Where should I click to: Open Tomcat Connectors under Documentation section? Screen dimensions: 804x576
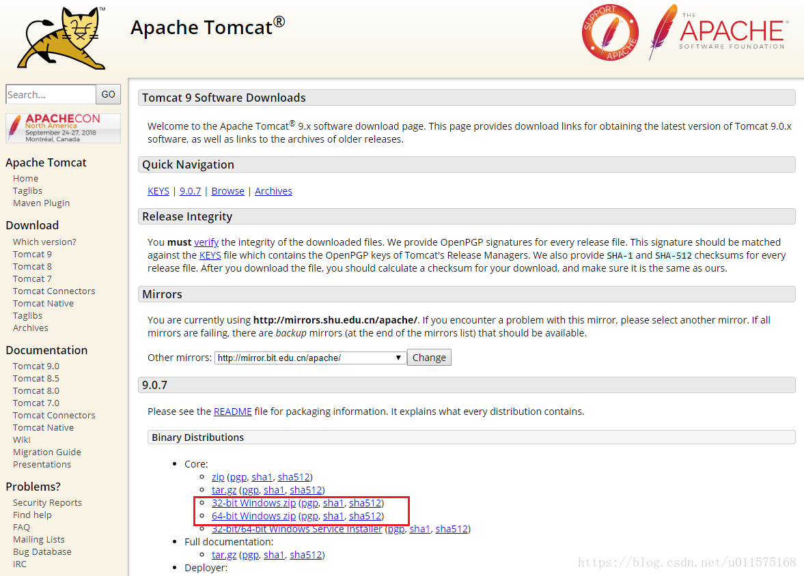coord(54,415)
